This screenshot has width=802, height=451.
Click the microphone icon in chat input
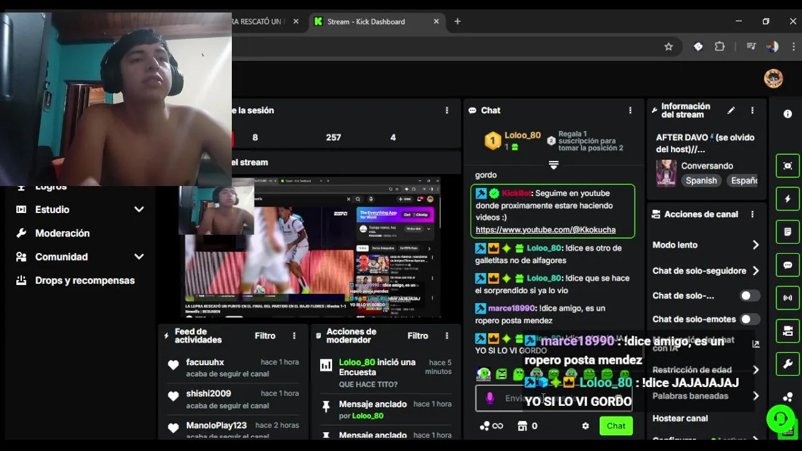click(490, 398)
